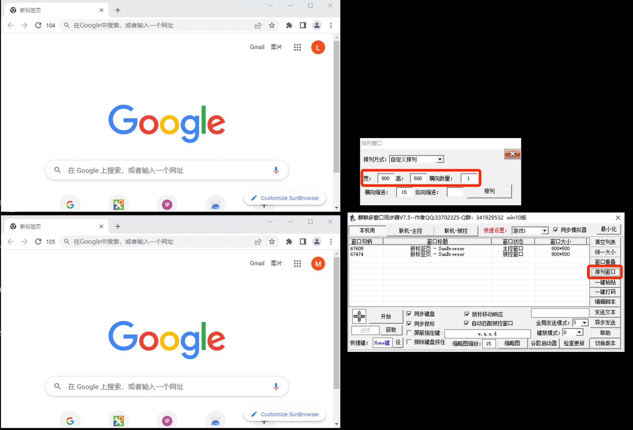633x430 pixels.
Task: Click the 窗口重叠 button
Action: coord(605,262)
